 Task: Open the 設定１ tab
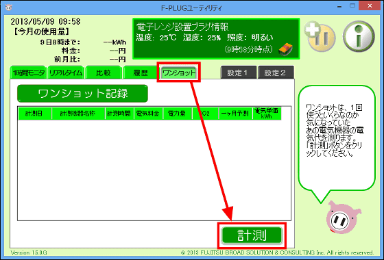point(239,73)
